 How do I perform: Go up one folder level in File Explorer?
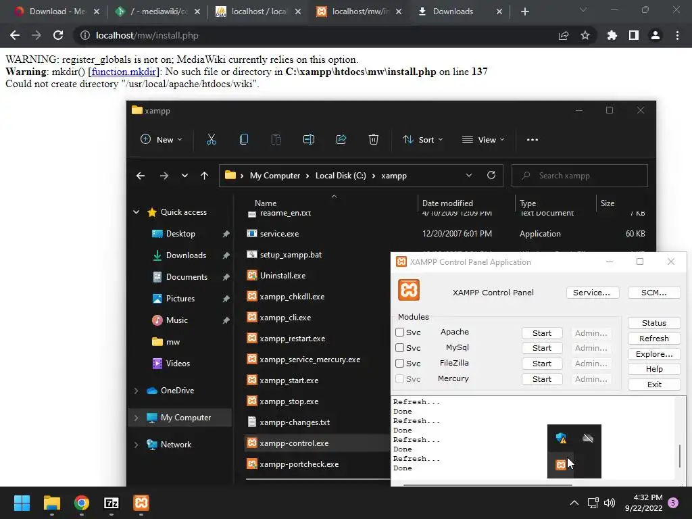click(x=204, y=176)
